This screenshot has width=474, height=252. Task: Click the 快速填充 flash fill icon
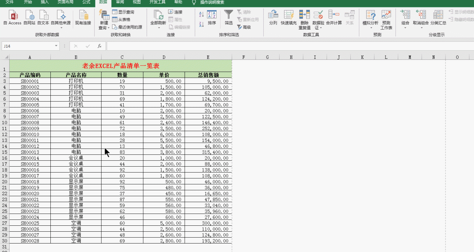pyautogui.click(x=288, y=18)
